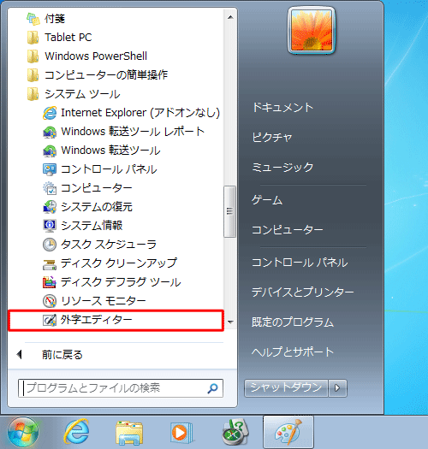The height and width of the screenshot is (449, 428).
Task: Open デバイスとプリンター link
Action: coord(303,292)
